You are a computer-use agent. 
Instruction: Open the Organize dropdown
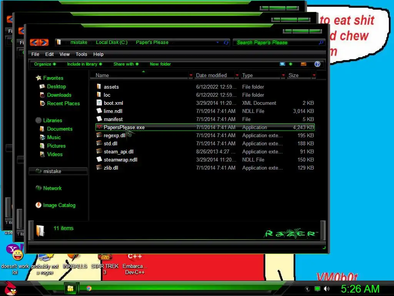pyautogui.click(x=45, y=64)
